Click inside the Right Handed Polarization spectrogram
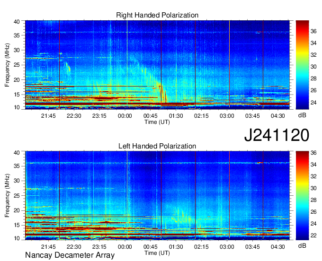 tap(157, 65)
